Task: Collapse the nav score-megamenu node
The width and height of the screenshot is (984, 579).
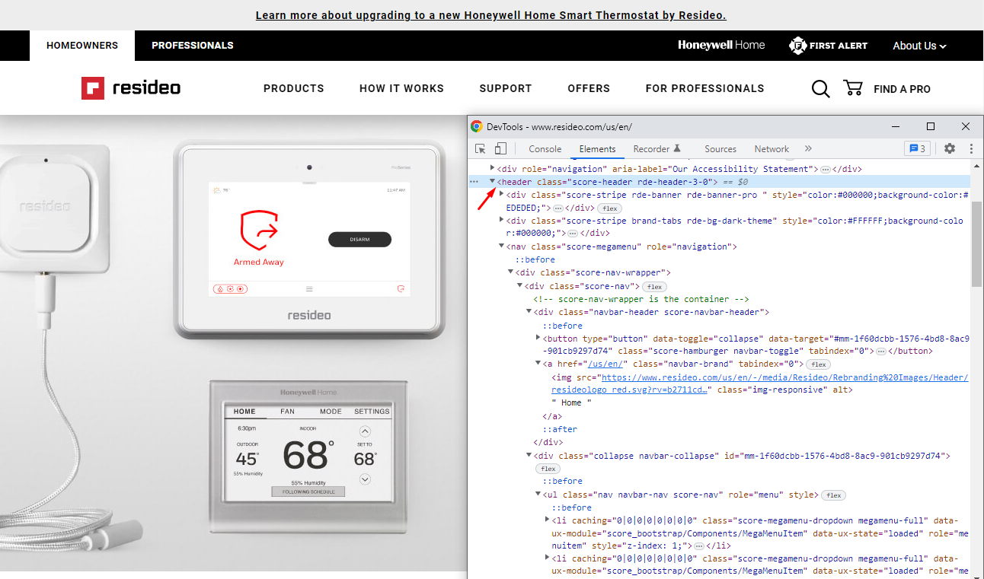Action: 501,247
